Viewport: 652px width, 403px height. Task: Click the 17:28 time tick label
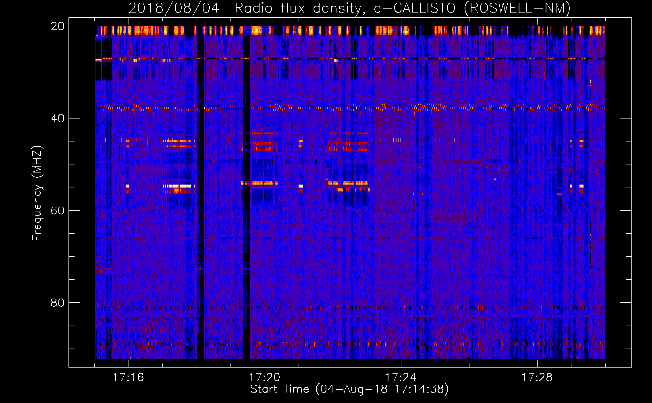point(537,378)
